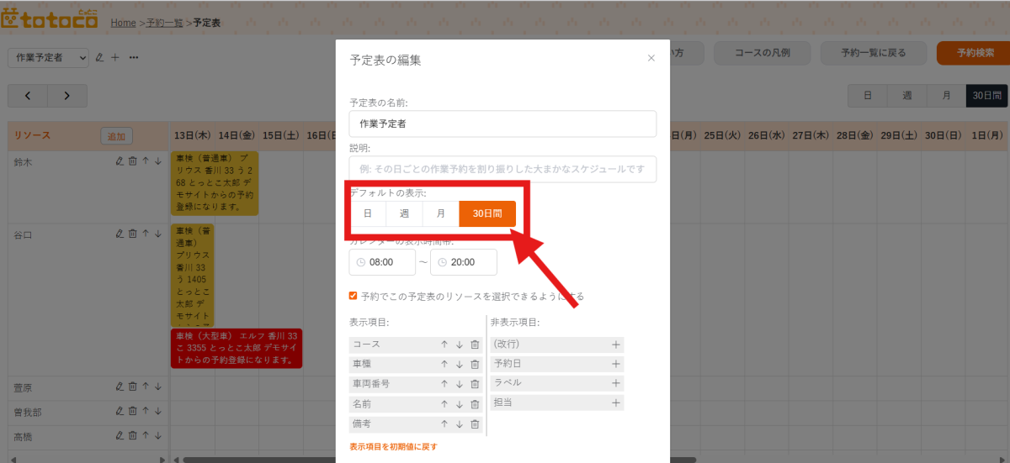The image size is (1010, 463).
Task: Move 車両番号 item up in list
Action: 444,384
